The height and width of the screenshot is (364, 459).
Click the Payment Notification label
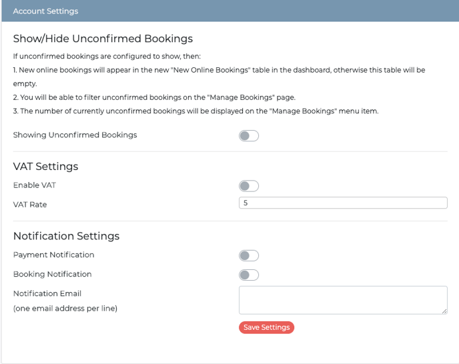point(53,255)
